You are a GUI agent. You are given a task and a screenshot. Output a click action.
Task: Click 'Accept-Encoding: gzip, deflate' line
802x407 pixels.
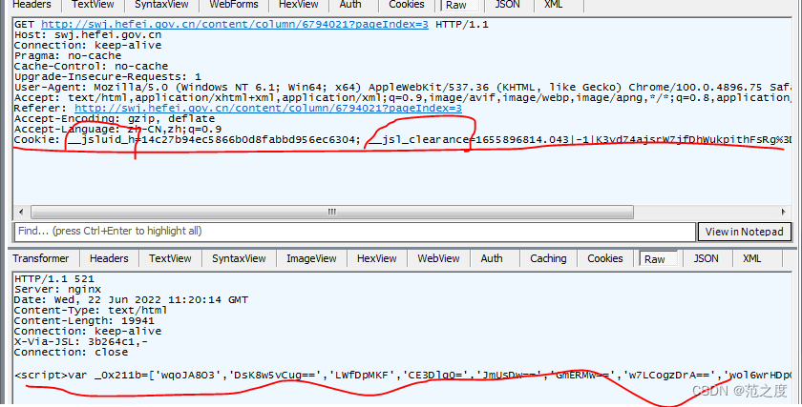pos(114,118)
